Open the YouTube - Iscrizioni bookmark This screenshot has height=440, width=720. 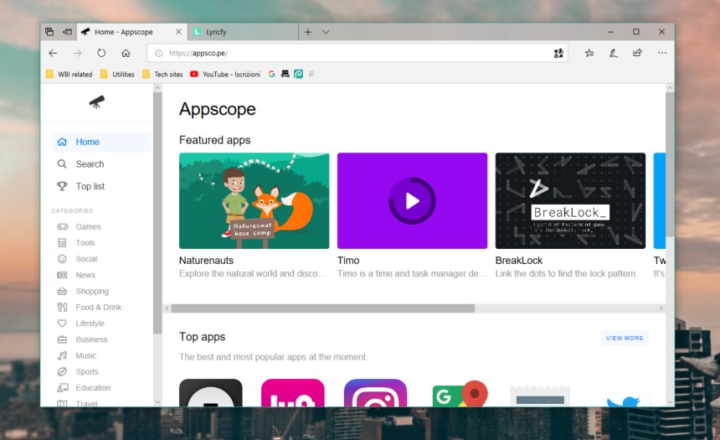[x=225, y=74]
